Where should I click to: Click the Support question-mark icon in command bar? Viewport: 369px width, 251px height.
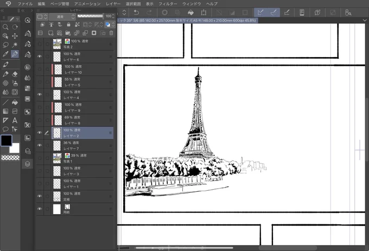[317, 12]
